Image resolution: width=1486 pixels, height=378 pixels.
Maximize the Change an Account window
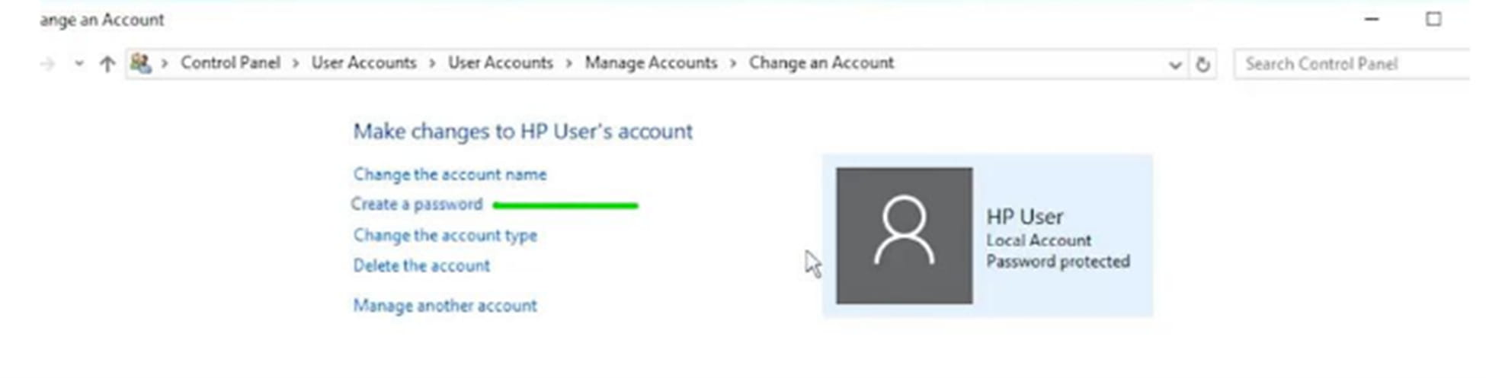(1433, 20)
